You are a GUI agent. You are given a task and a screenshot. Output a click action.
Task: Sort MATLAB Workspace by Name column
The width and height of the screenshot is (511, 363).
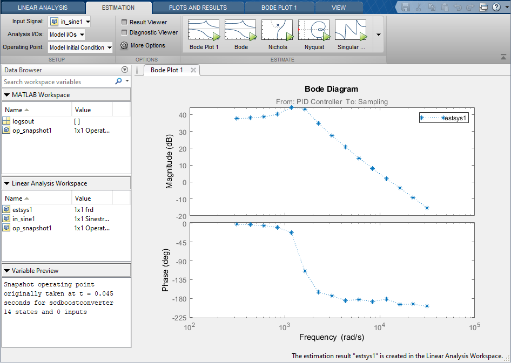click(x=37, y=109)
